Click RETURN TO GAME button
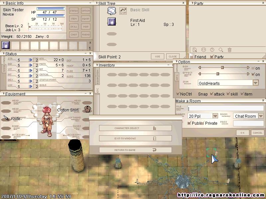Viewport: 266px width, 199px height. pos(135,150)
